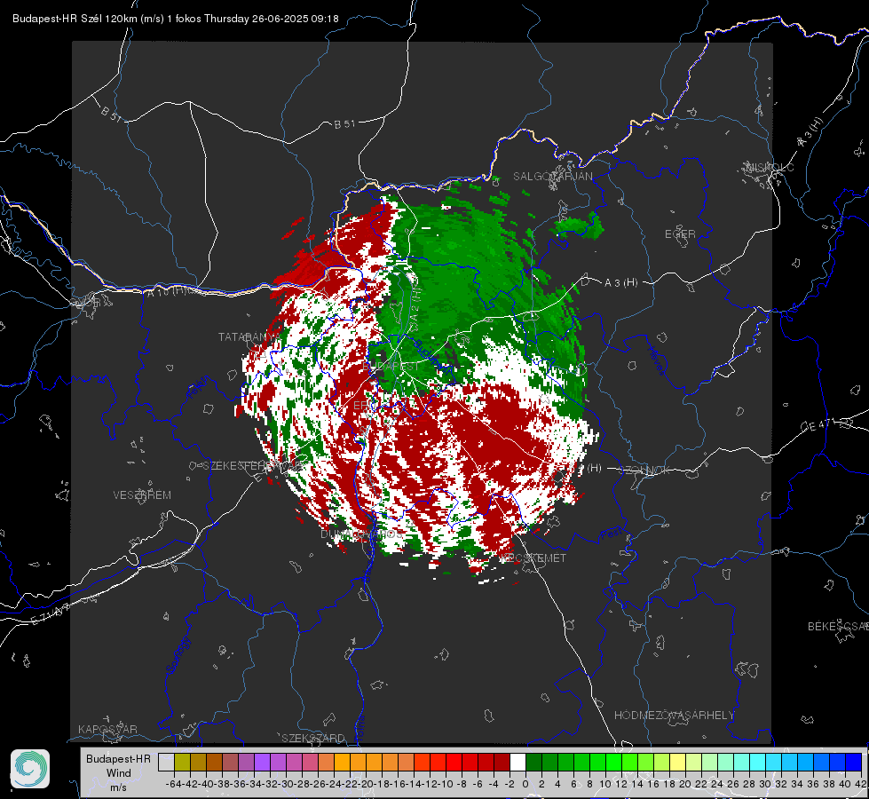Click the KAPOSVÁR city label
The height and width of the screenshot is (799, 869).
click(107, 729)
